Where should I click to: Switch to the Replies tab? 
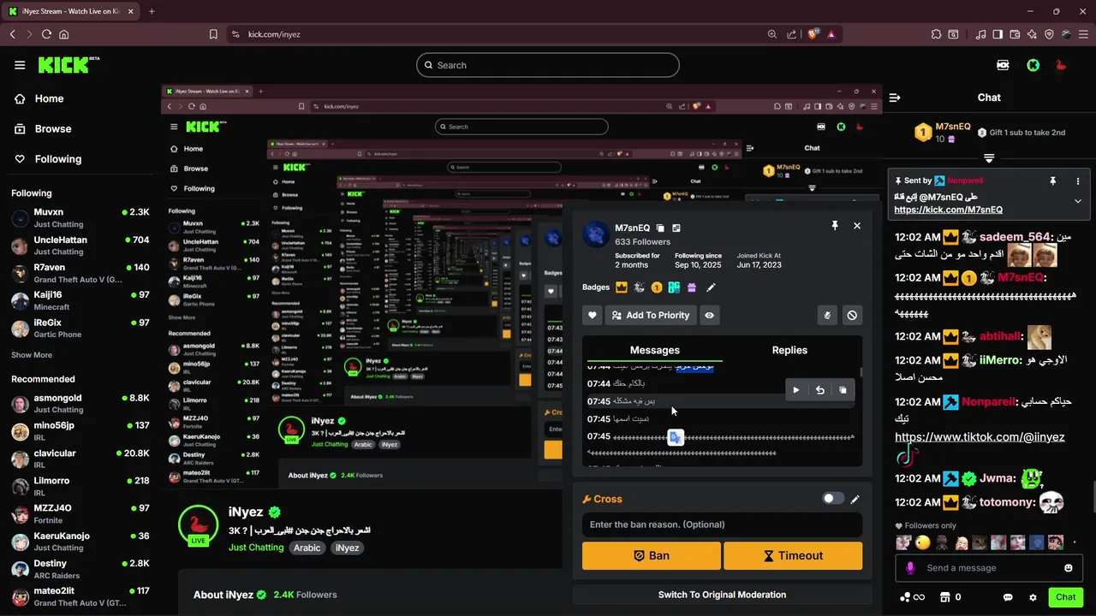tap(789, 350)
